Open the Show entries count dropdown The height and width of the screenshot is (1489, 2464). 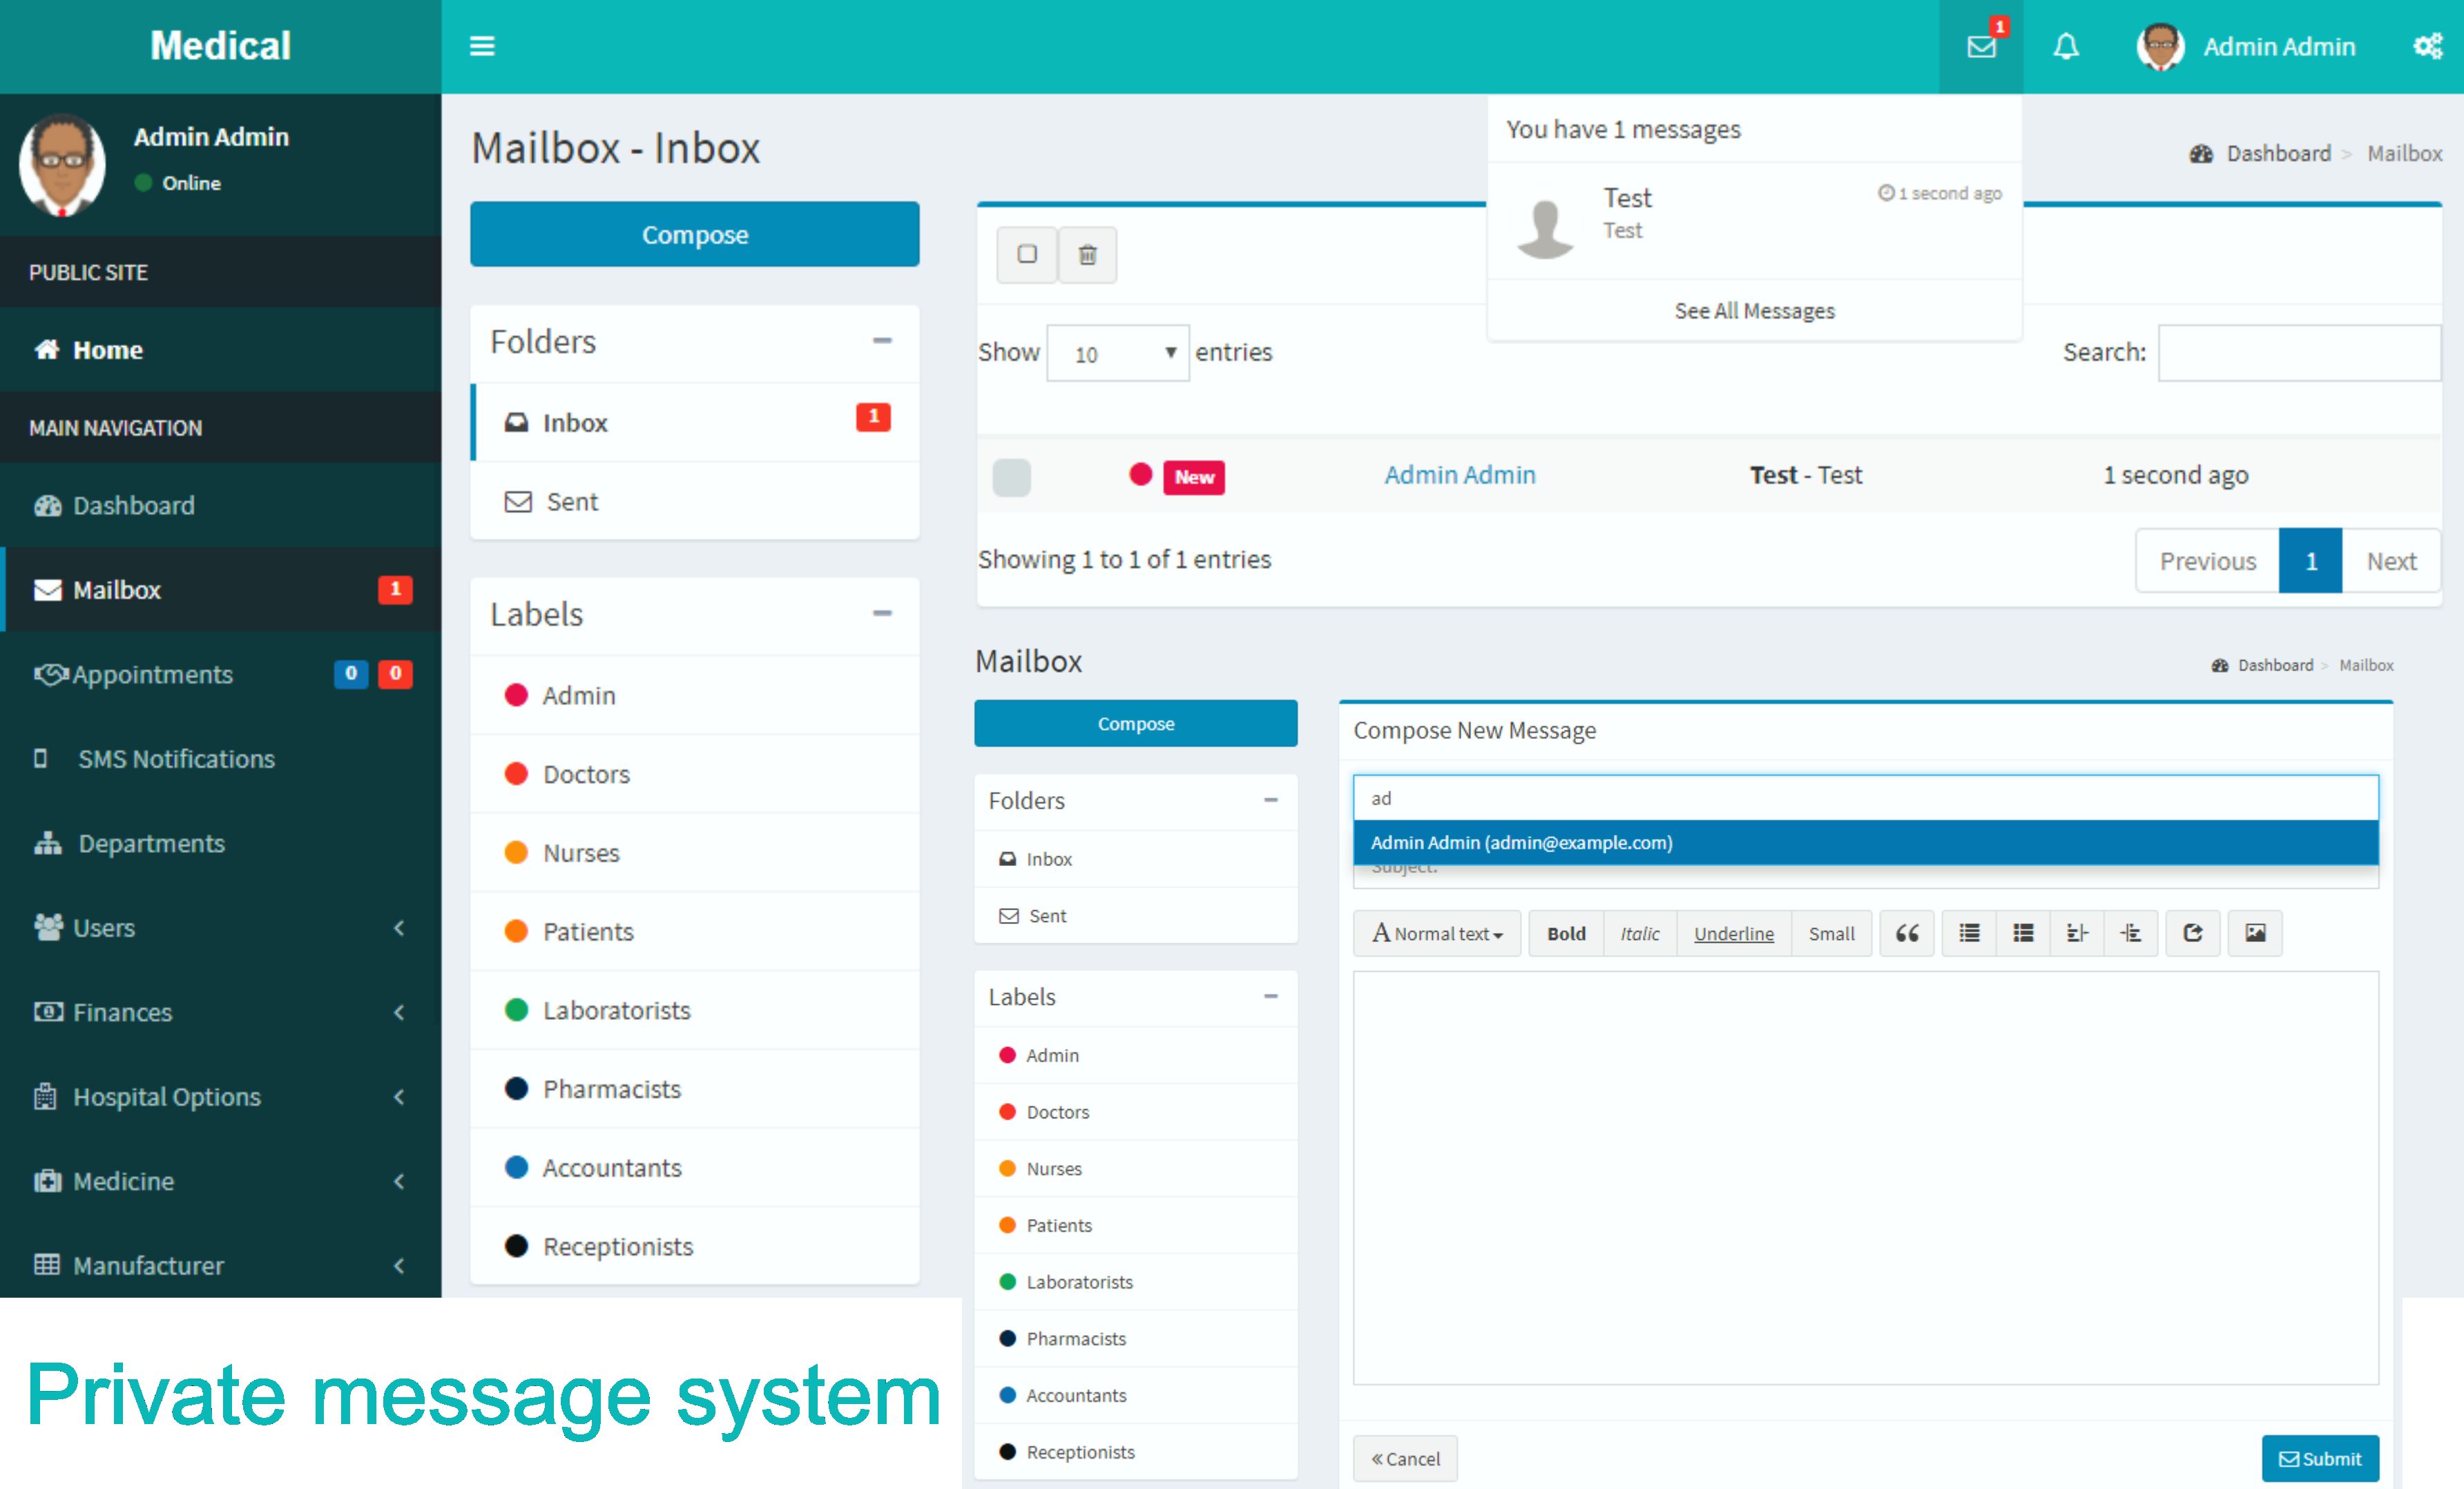(1118, 353)
